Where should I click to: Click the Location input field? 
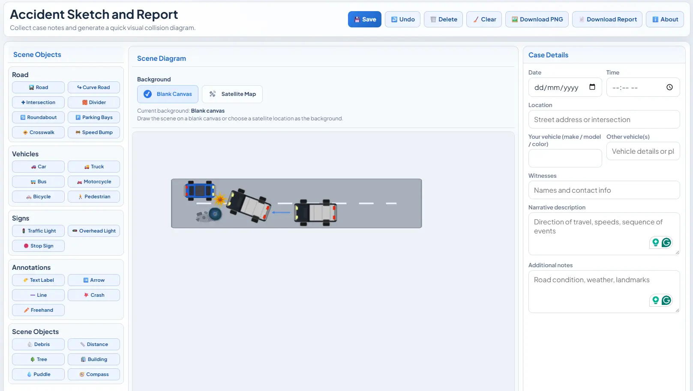(604, 119)
